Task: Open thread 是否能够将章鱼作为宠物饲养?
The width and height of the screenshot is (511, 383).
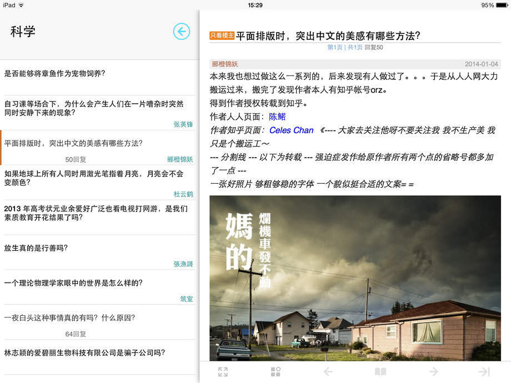Action: (100, 78)
